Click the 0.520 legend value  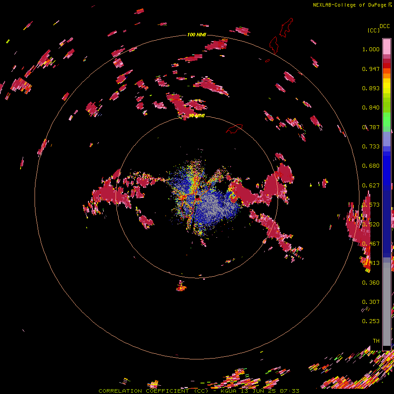(371, 225)
